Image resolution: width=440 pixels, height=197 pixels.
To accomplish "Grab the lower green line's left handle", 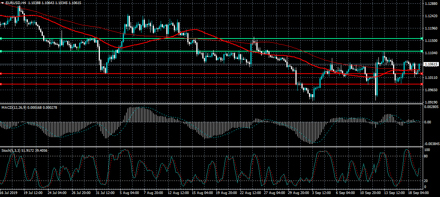I will (1, 51).
